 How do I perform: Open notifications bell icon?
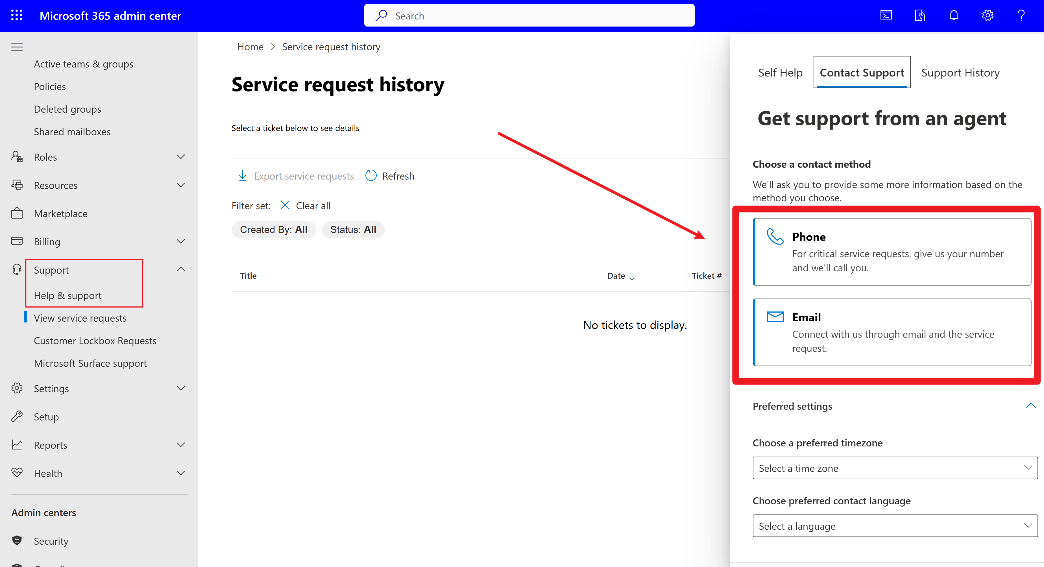954,16
